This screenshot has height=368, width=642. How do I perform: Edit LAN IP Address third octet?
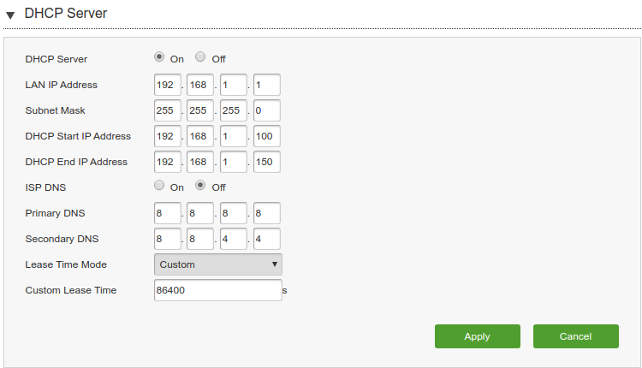click(x=234, y=85)
